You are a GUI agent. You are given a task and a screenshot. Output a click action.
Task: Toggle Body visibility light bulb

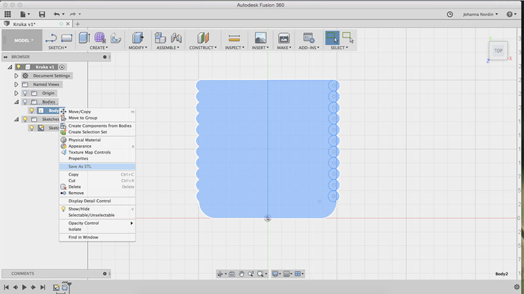coord(31,110)
